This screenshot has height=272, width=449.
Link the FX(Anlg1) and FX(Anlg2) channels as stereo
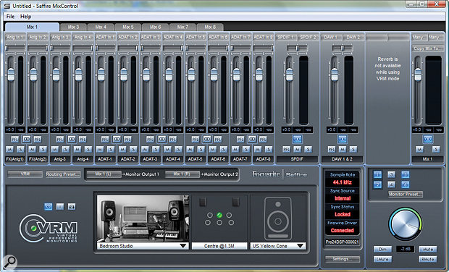[x=26, y=140]
